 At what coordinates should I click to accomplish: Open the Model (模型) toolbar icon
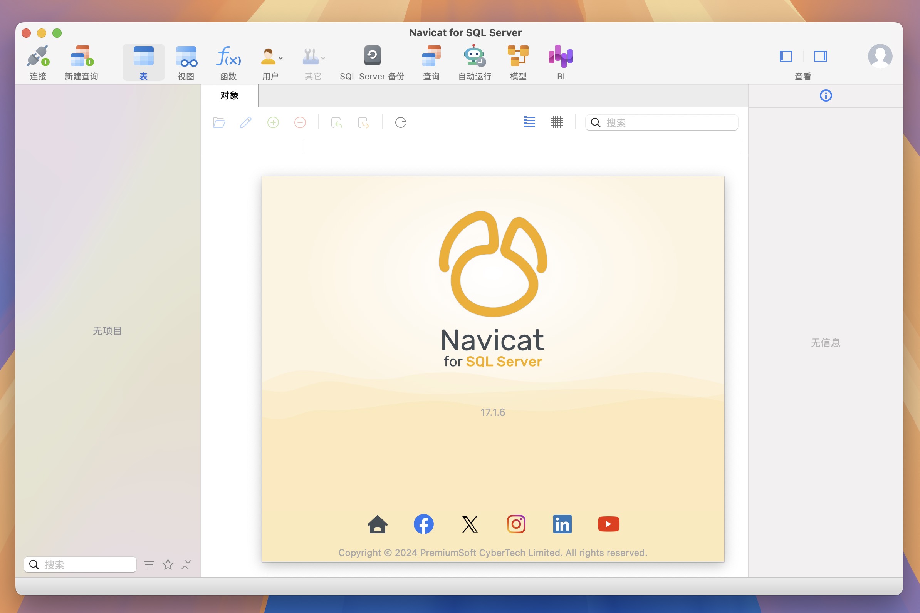pos(518,56)
